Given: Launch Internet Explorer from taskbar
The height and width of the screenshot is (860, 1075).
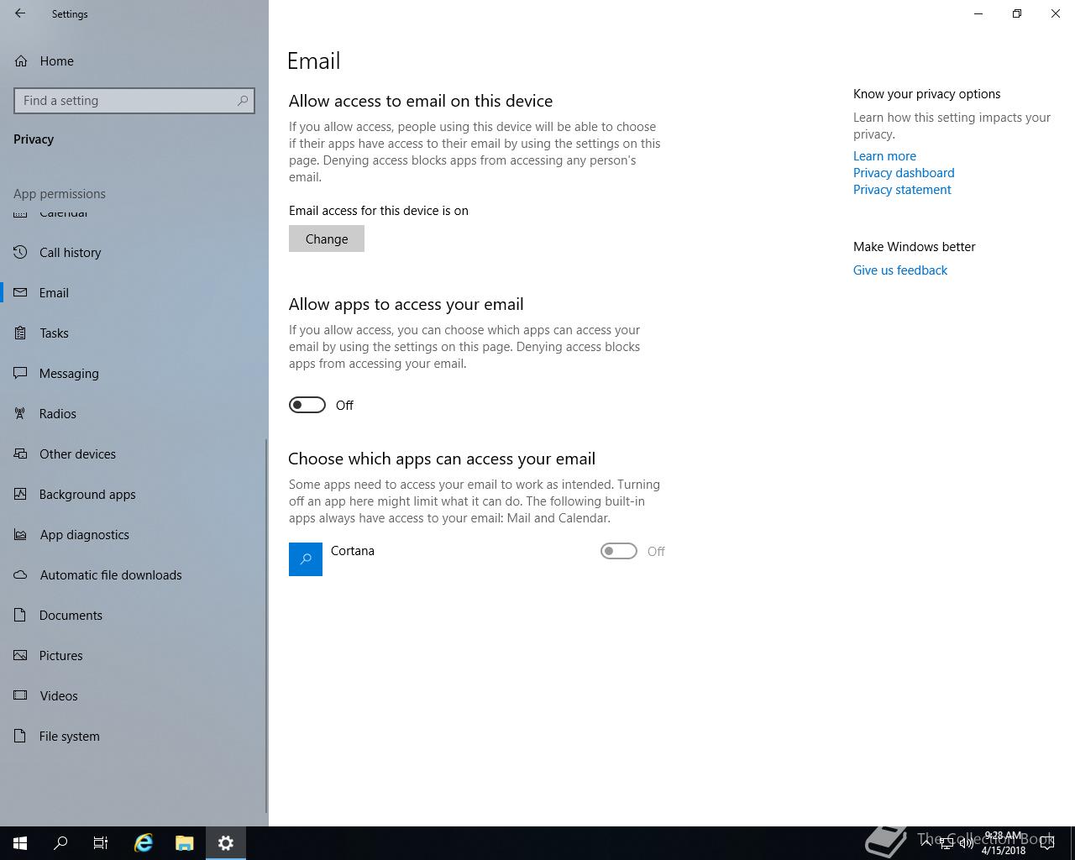Looking at the screenshot, I should [x=144, y=843].
